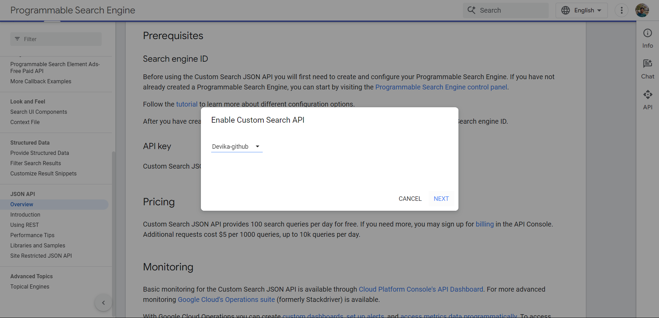Click the search magnifier icon in header
659x318 pixels.
pos(472,10)
